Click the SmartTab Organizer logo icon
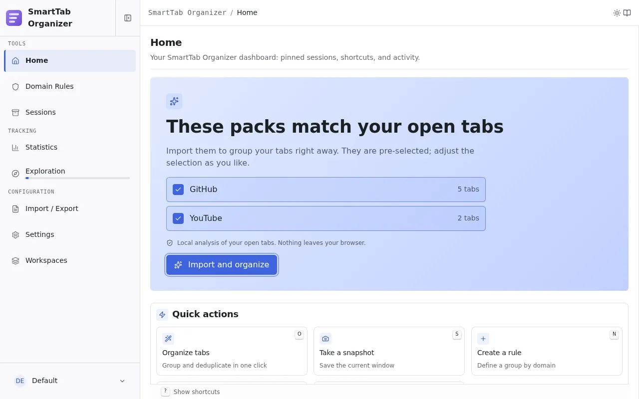The image size is (639, 399). click(x=14, y=18)
